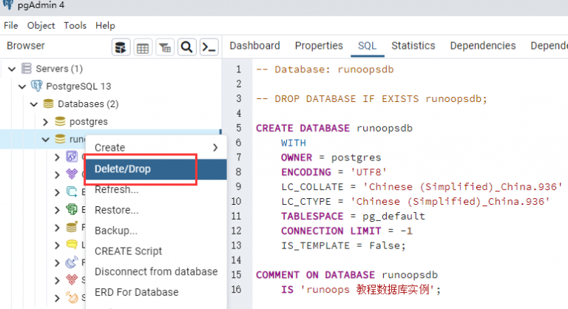Launch the PSQL Tool terminal icon
The image size is (568, 309).
coord(209,47)
